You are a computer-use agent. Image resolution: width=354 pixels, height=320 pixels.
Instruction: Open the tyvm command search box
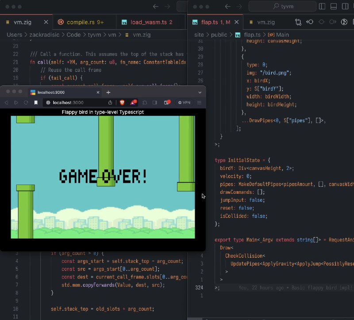282,6
